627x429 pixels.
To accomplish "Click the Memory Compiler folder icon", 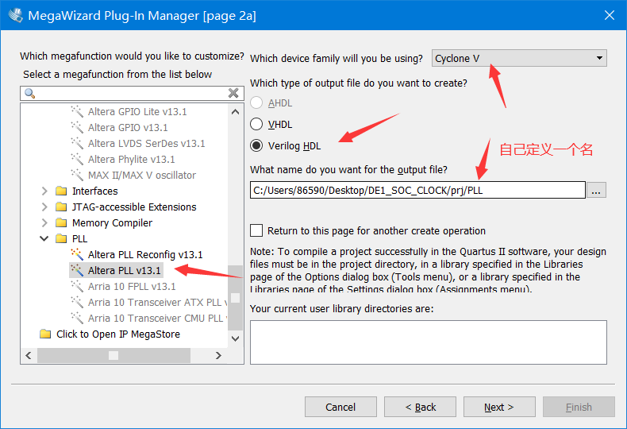I will pos(61,222).
